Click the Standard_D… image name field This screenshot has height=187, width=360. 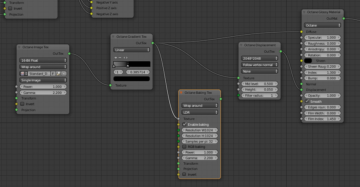(x=39, y=74)
